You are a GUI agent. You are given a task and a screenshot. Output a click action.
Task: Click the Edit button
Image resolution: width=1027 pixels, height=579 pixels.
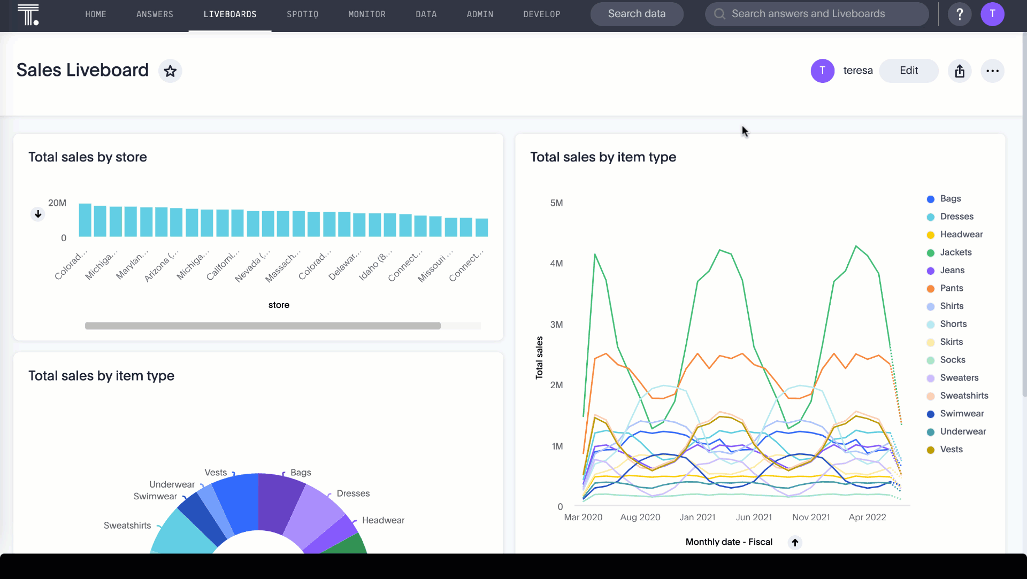point(908,71)
